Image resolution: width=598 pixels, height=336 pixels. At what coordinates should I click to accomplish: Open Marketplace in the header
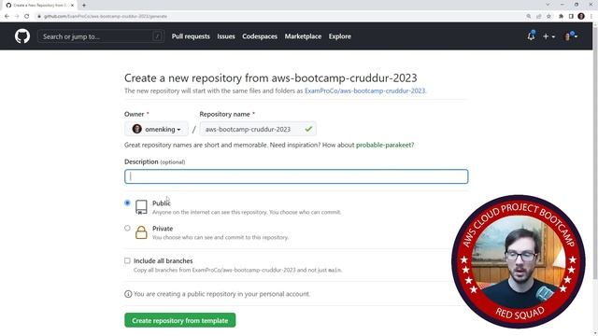(303, 36)
